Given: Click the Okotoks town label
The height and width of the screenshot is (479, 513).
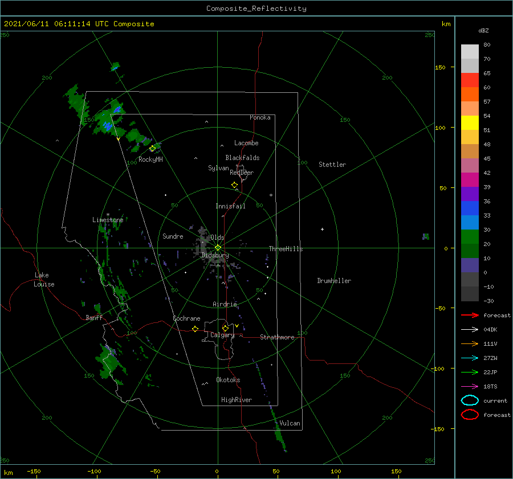Looking at the screenshot, I should [x=228, y=380].
